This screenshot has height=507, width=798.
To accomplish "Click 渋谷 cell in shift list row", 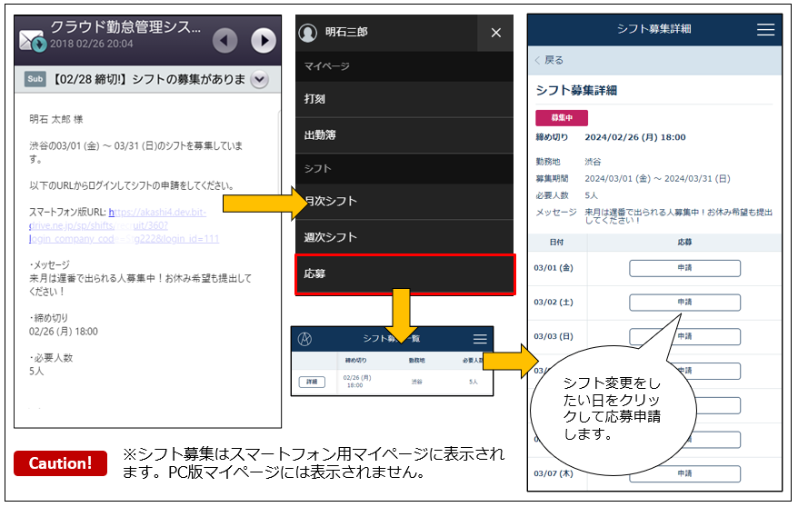I will [417, 382].
